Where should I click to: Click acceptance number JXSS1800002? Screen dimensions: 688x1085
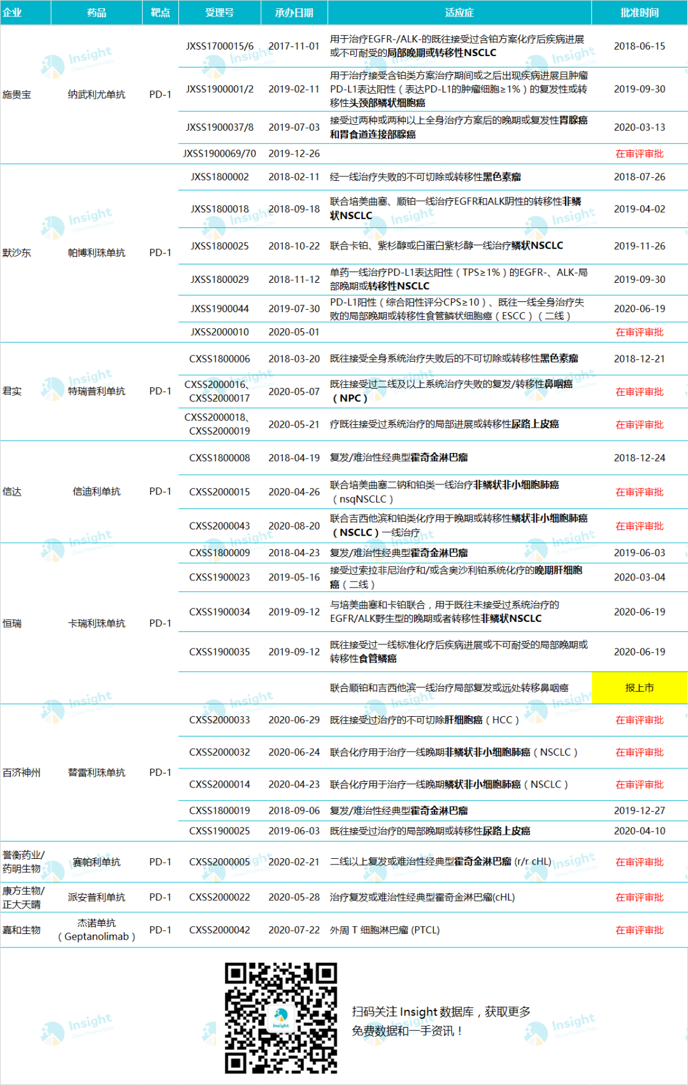(220, 176)
